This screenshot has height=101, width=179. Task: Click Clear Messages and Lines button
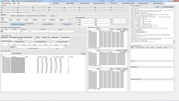[168, 7]
